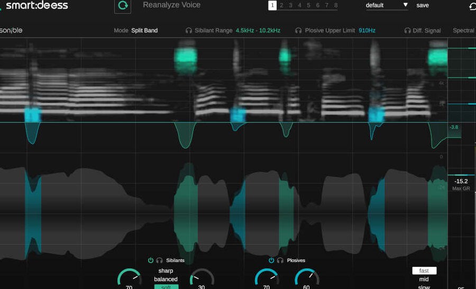Click the Plosives knob set to 60

[x=307, y=278]
